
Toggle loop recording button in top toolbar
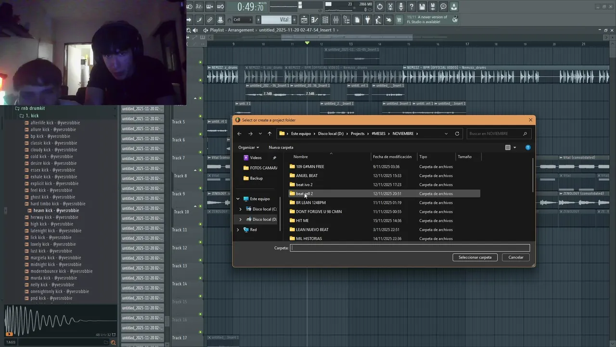coord(220,7)
